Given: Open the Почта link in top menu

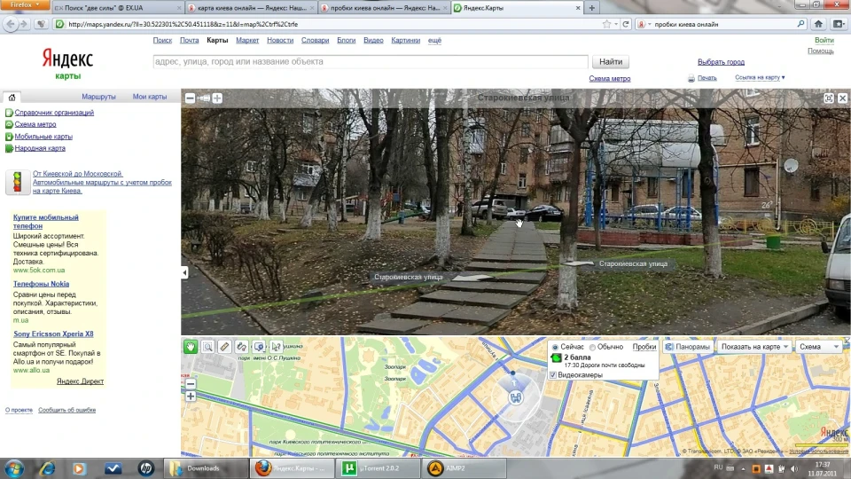Looking at the screenshot, I should tap(190, 40).
